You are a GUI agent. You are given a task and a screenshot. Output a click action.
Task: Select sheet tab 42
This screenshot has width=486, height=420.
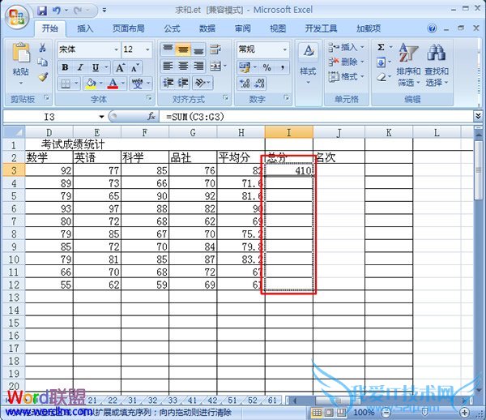coord(212,401)
